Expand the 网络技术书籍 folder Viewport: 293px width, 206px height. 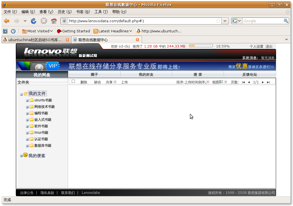(27, 107)
